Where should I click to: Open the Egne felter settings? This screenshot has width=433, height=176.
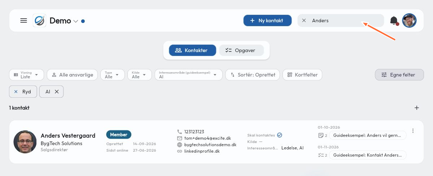pyautogui.click(x=399, y=75)
